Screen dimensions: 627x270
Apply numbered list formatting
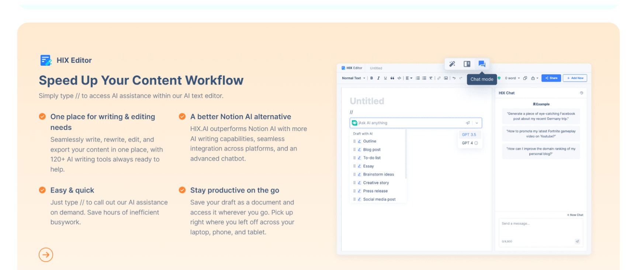tap(418, 78)
